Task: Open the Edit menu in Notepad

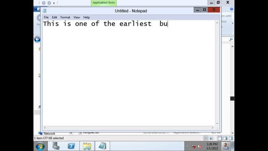Action: [x=54, y=17]
